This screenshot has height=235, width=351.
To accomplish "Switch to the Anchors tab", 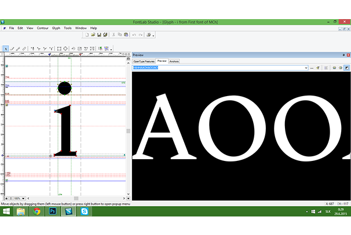I will 174,61.
